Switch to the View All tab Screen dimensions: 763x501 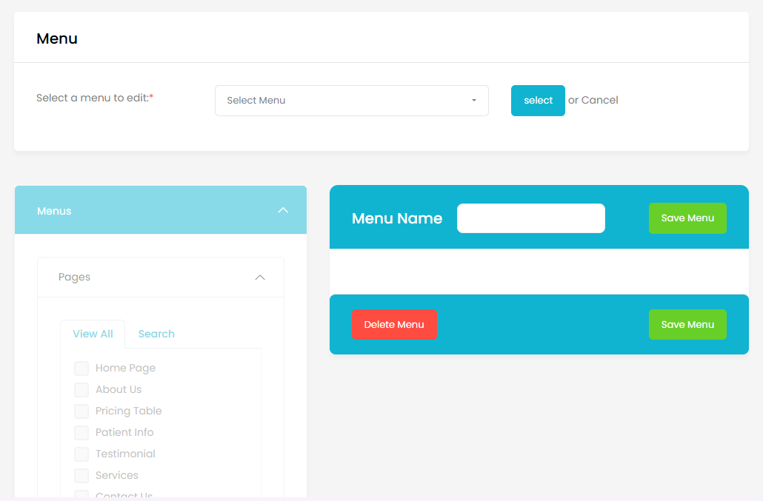[x=93, y=334]
